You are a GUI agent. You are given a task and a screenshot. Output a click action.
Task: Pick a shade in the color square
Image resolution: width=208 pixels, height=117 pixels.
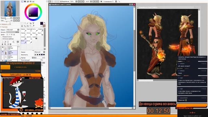click(x=33, y=12)
